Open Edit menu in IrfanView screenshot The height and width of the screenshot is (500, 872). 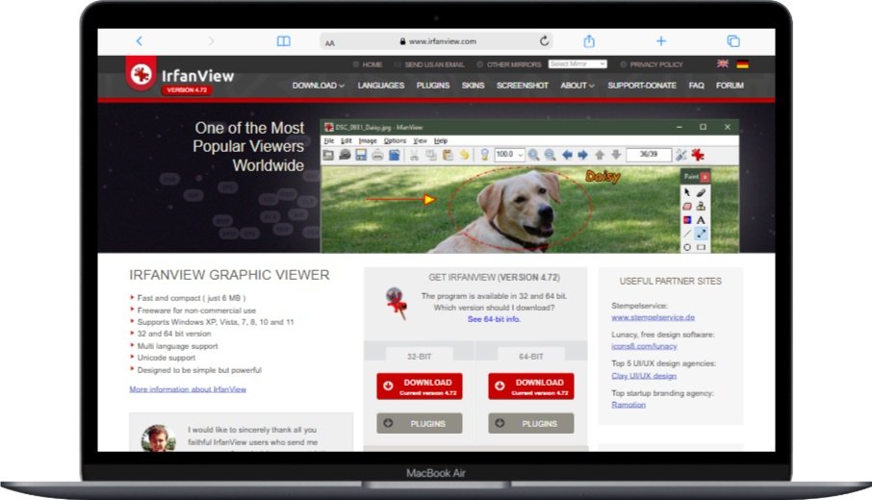click(346, 141)
